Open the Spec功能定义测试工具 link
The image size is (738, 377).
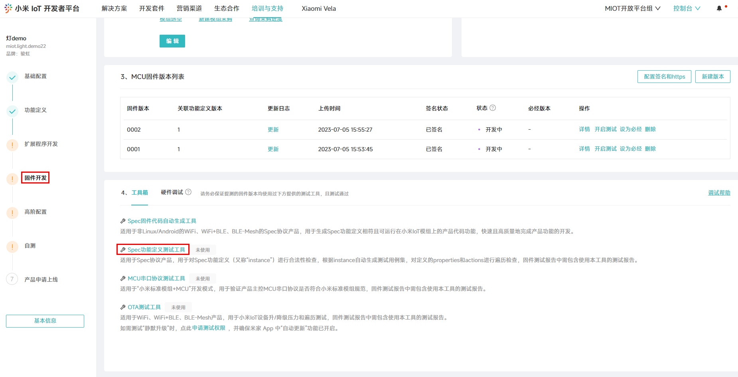156,250
